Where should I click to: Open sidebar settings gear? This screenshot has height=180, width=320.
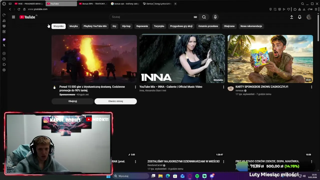(4, 70)
